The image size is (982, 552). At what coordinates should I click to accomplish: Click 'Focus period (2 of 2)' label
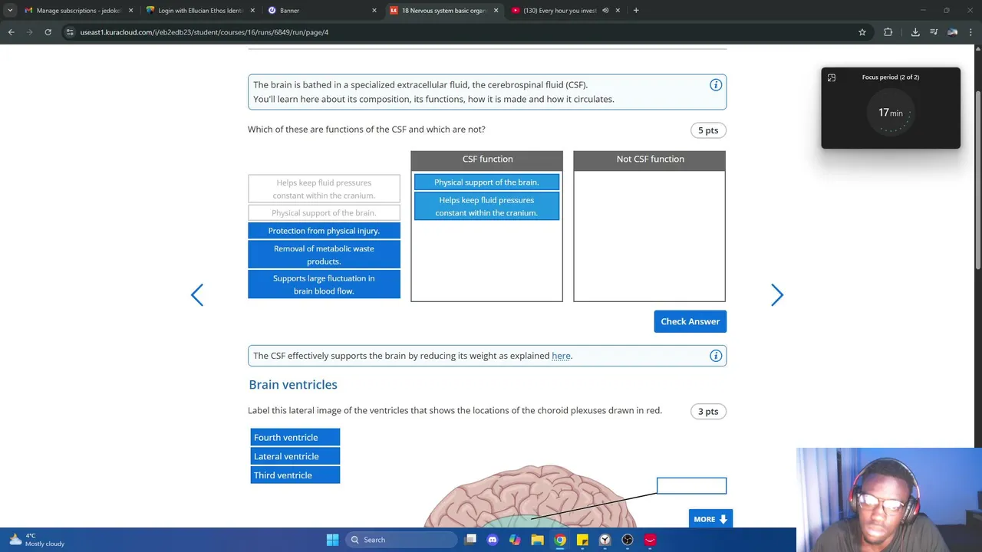point(891,77)
